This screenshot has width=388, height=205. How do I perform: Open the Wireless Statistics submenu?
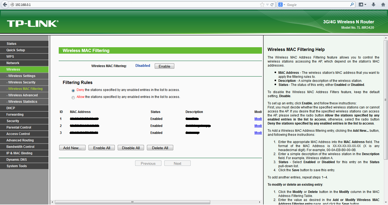click(x=24, y=102)
